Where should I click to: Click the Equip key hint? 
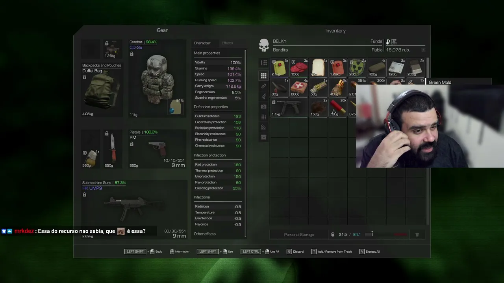coord(143,252)
